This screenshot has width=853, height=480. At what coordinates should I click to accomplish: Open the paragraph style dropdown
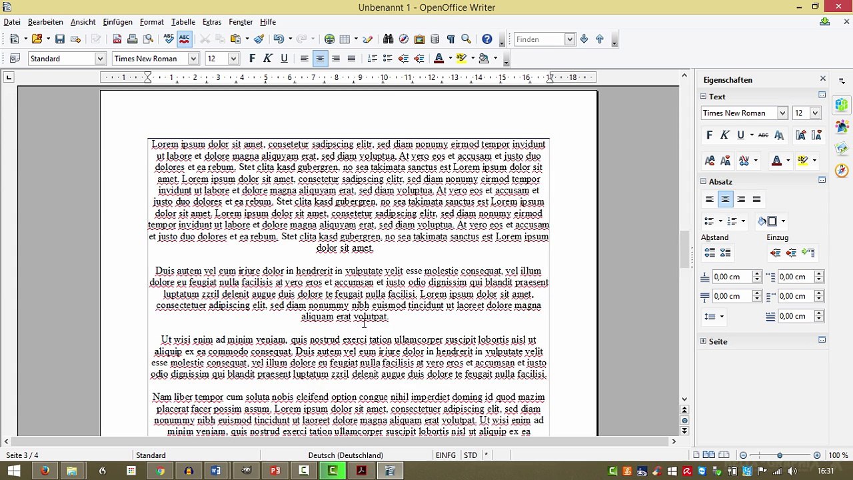coord(100,59)
